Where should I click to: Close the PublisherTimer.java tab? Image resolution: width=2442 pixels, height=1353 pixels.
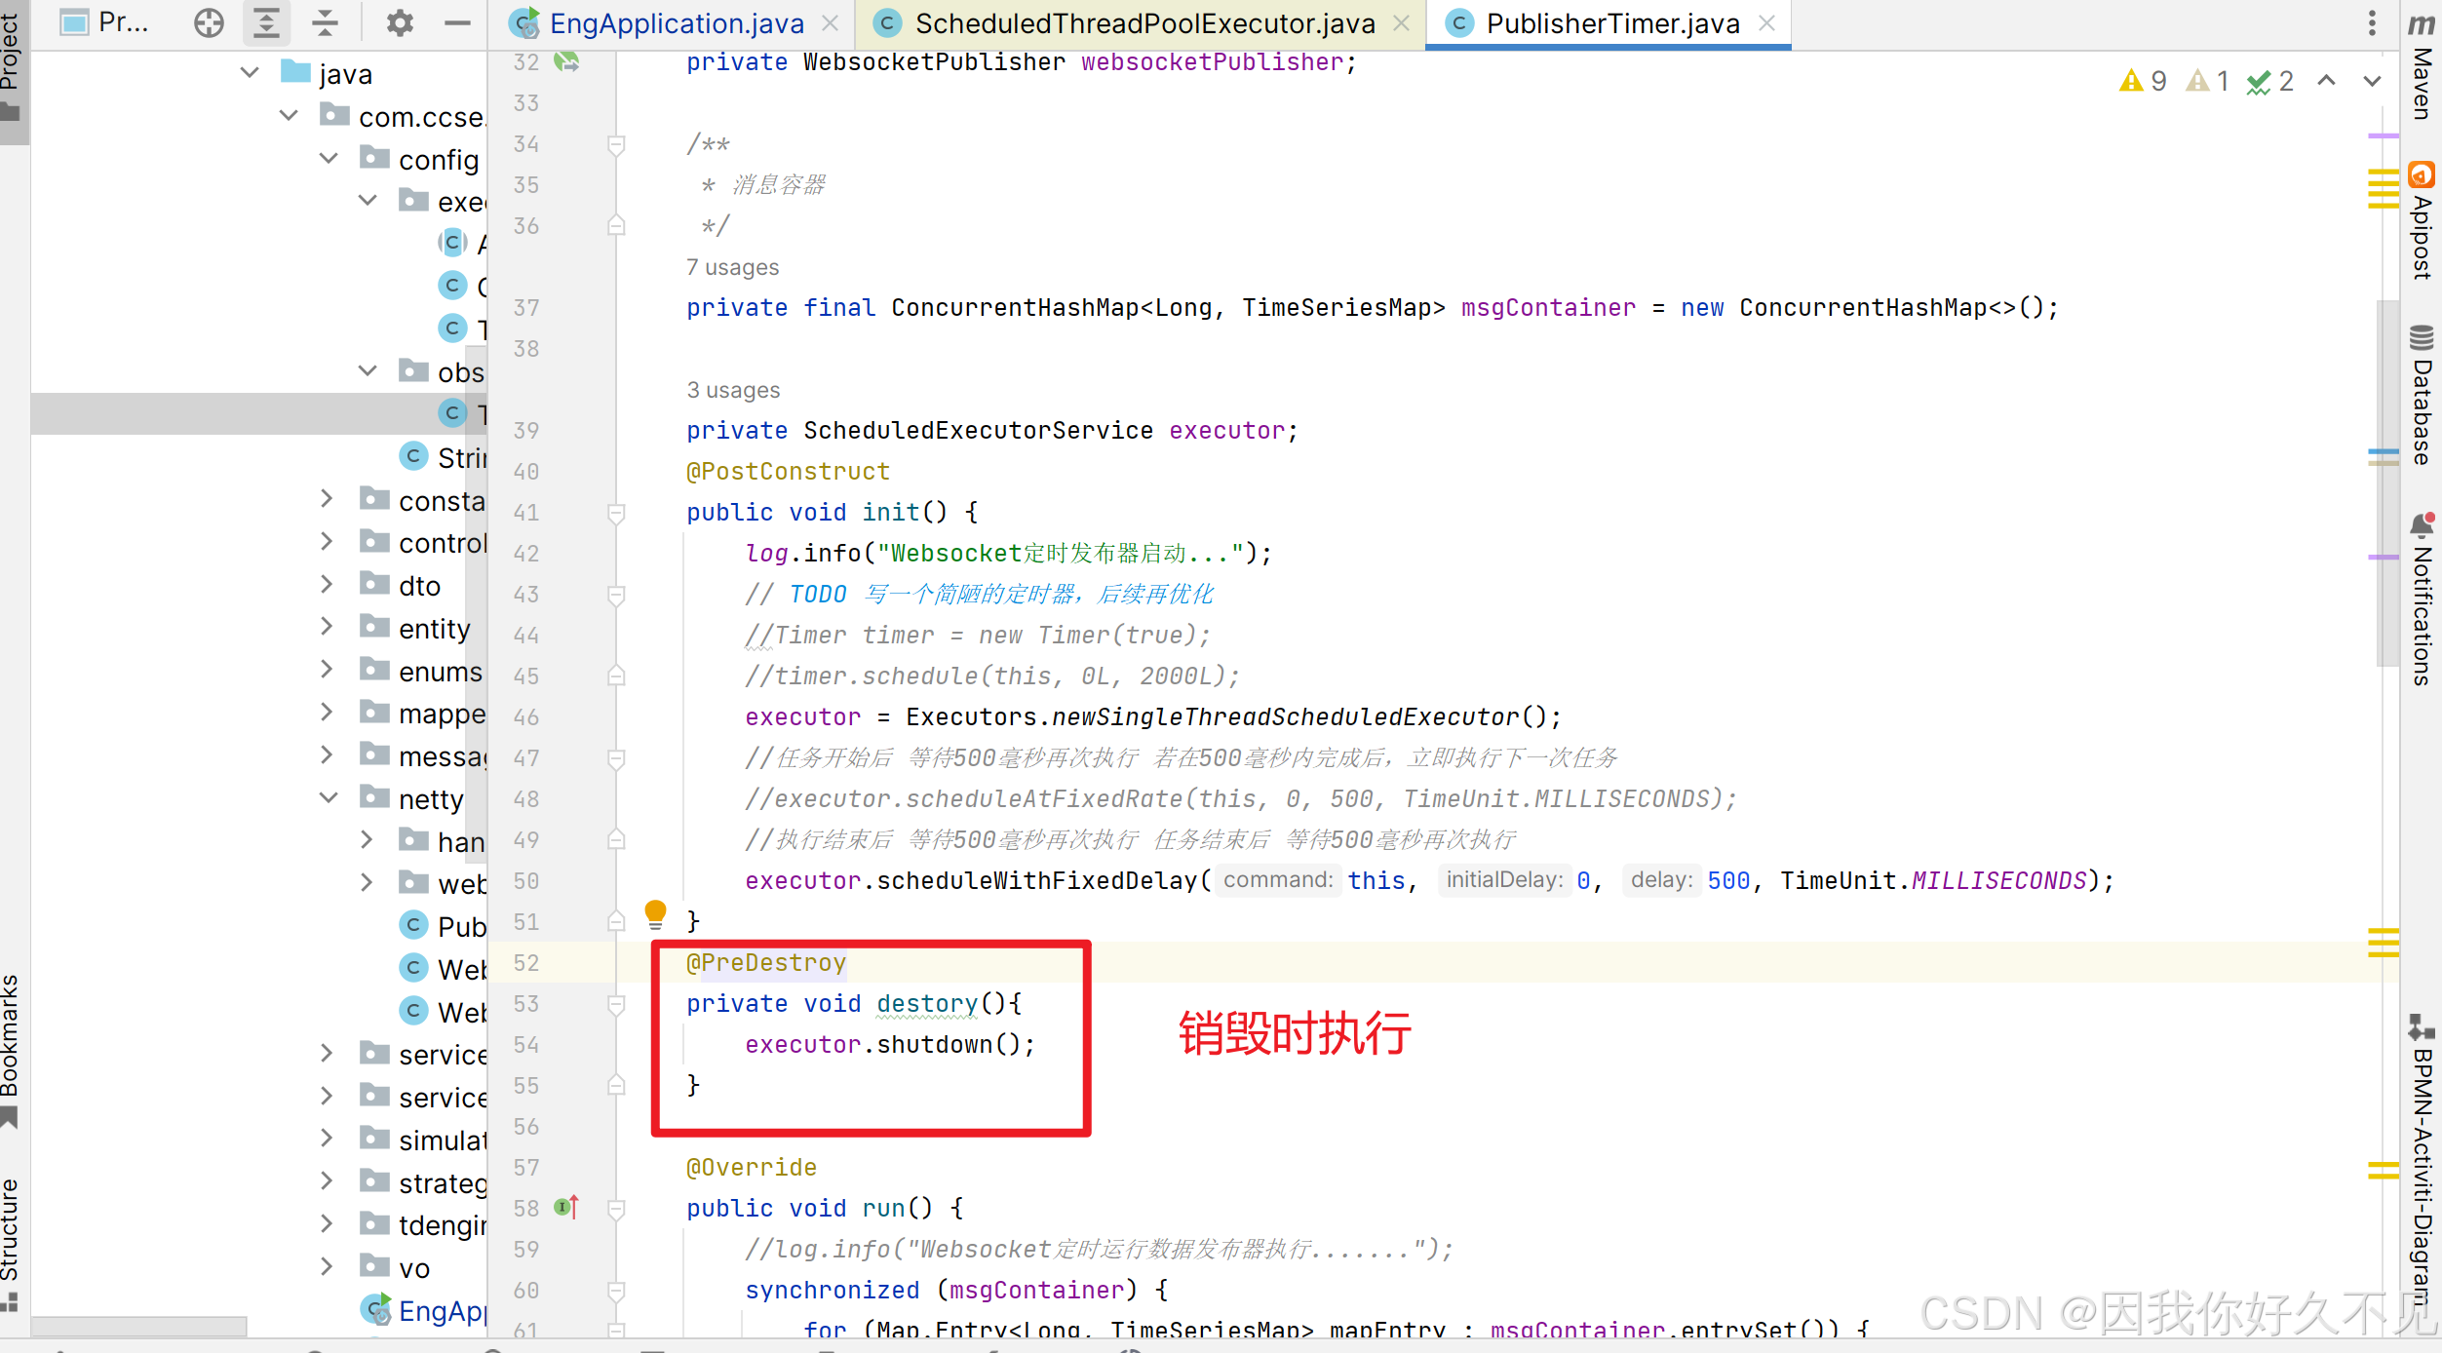click(x=1766, y=23)
